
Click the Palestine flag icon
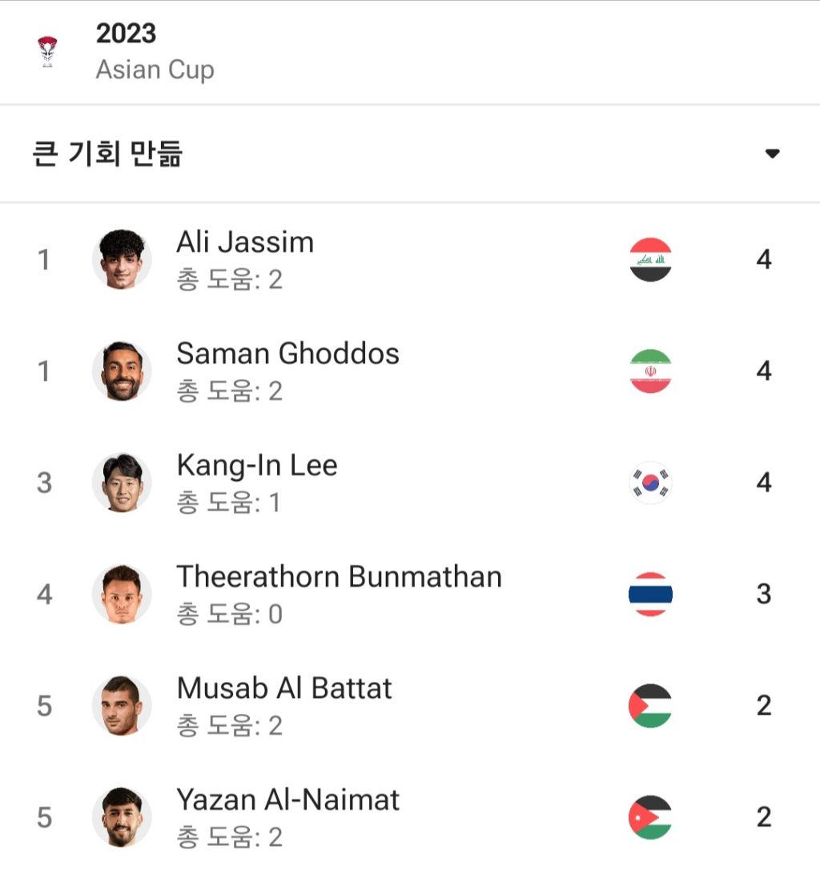tap(650, 705)
